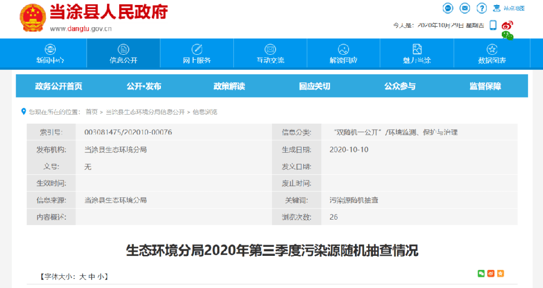The height and width of the screenshot is (288, 543).
Task: Open 站点地图 site map link
Action: point(509,8)
